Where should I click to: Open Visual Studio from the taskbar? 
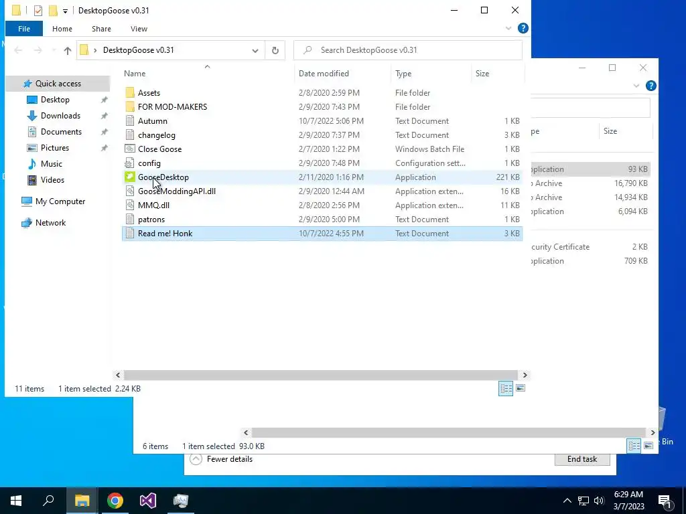[x=148, y=501]
